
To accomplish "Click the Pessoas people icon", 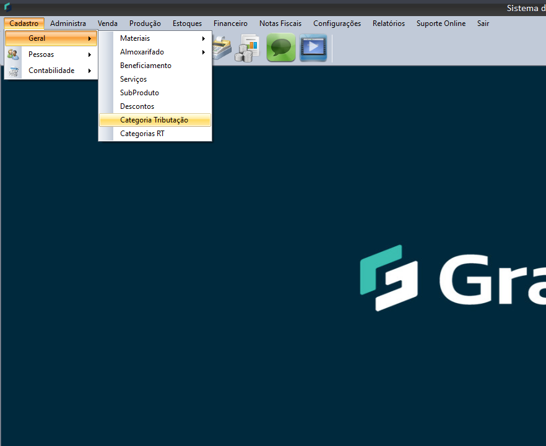I will point(13,54).
